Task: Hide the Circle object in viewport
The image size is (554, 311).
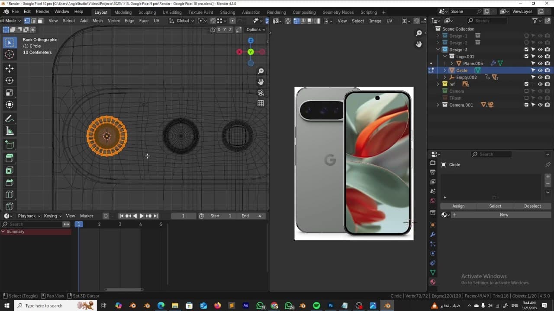Action: (x=540, y=70)
